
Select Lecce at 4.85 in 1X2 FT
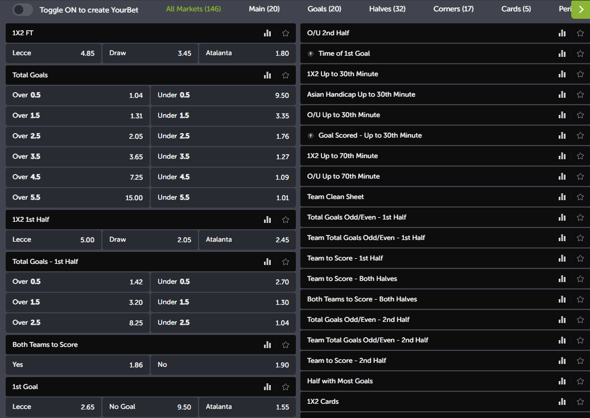53,53
